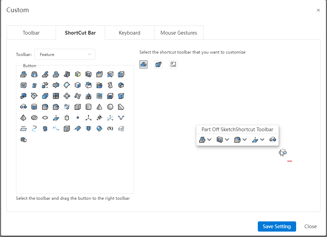Select the cone primitive icon
This screenshot has width=327, height=237.
click(x=99, y=107)
